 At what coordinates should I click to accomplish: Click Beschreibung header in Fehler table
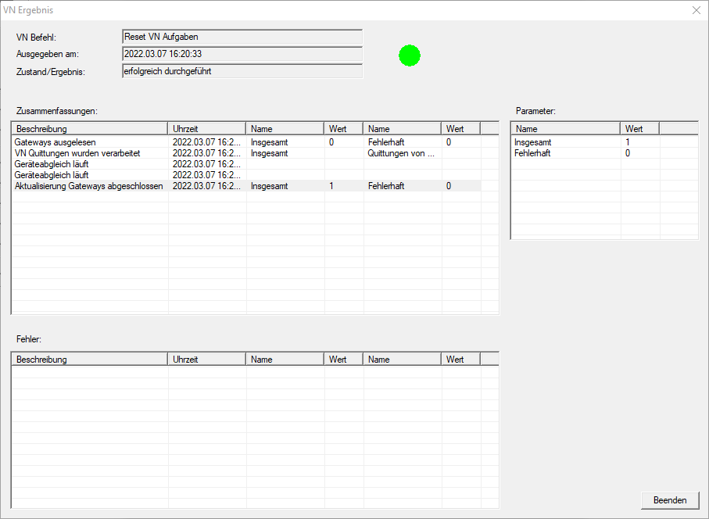pyautogui.click(x=89, y=360)
